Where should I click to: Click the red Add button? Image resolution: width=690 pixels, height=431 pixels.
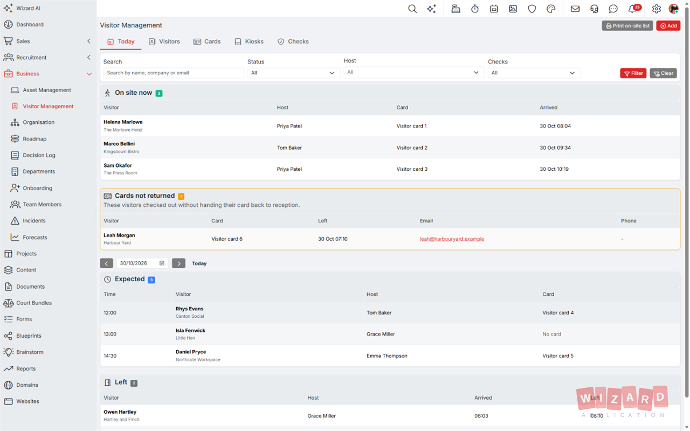coord(668,26)
